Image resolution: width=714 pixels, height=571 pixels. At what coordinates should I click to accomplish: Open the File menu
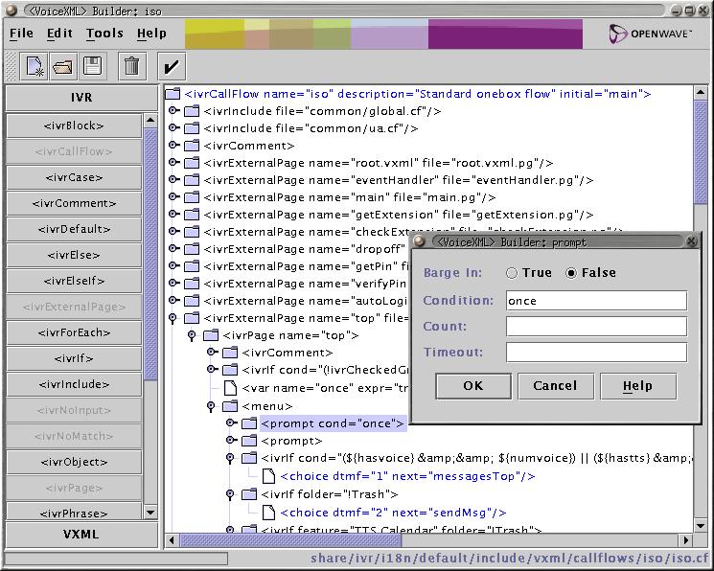21,34
